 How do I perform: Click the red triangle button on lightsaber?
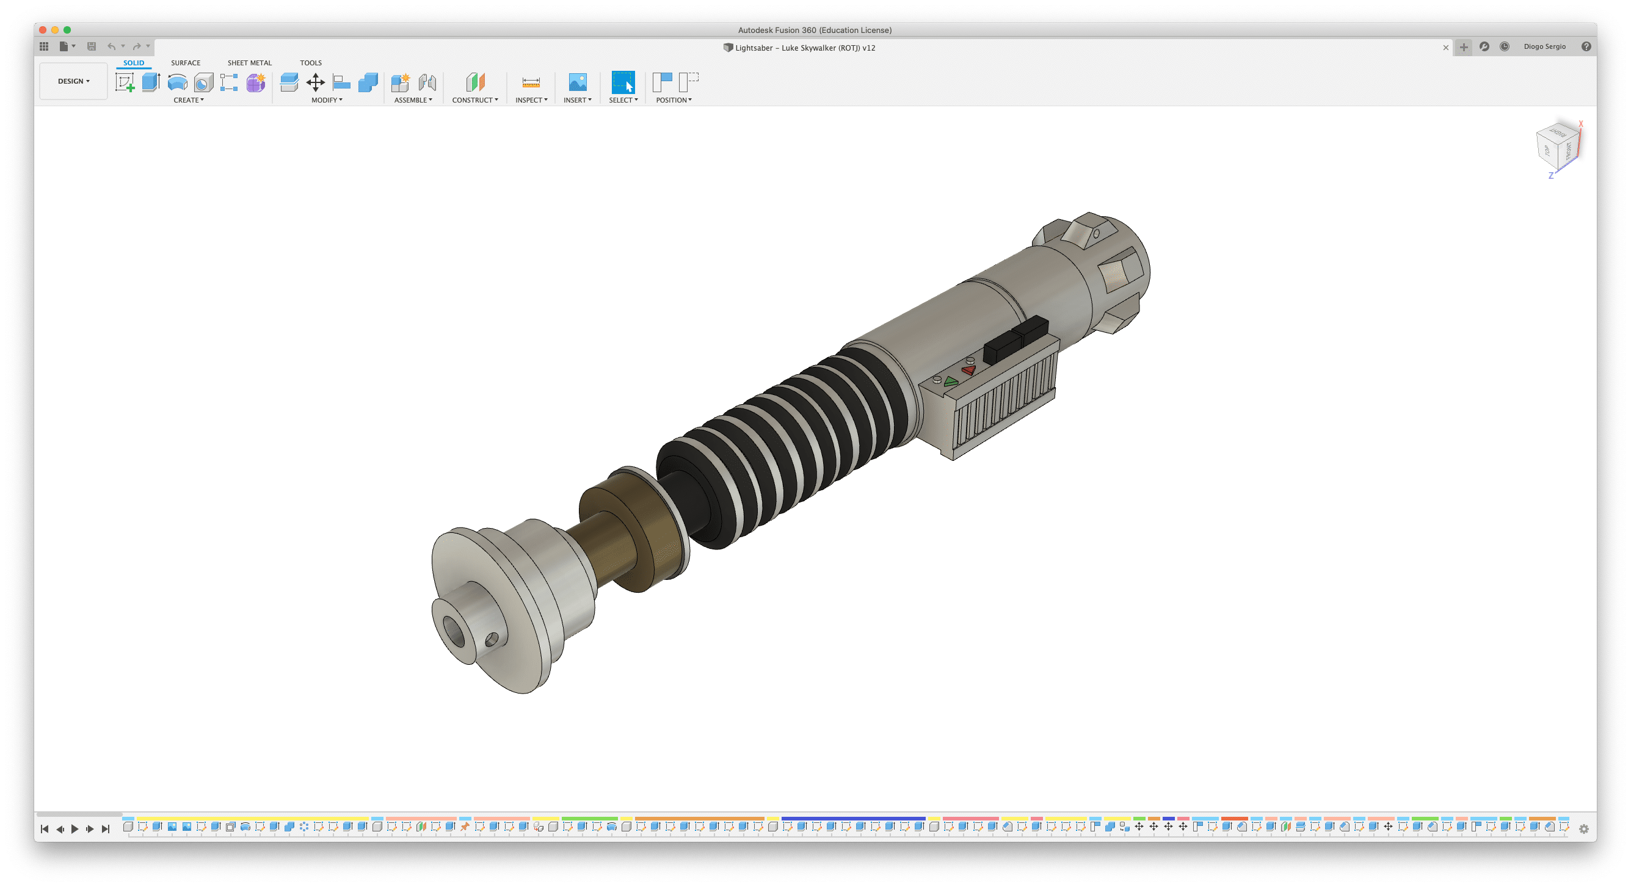pyautogui.click(x=968, y=370)
